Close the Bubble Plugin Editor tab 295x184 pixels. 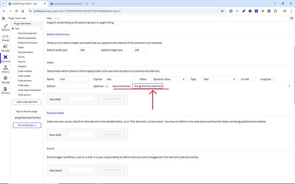[x=45, y=3]
